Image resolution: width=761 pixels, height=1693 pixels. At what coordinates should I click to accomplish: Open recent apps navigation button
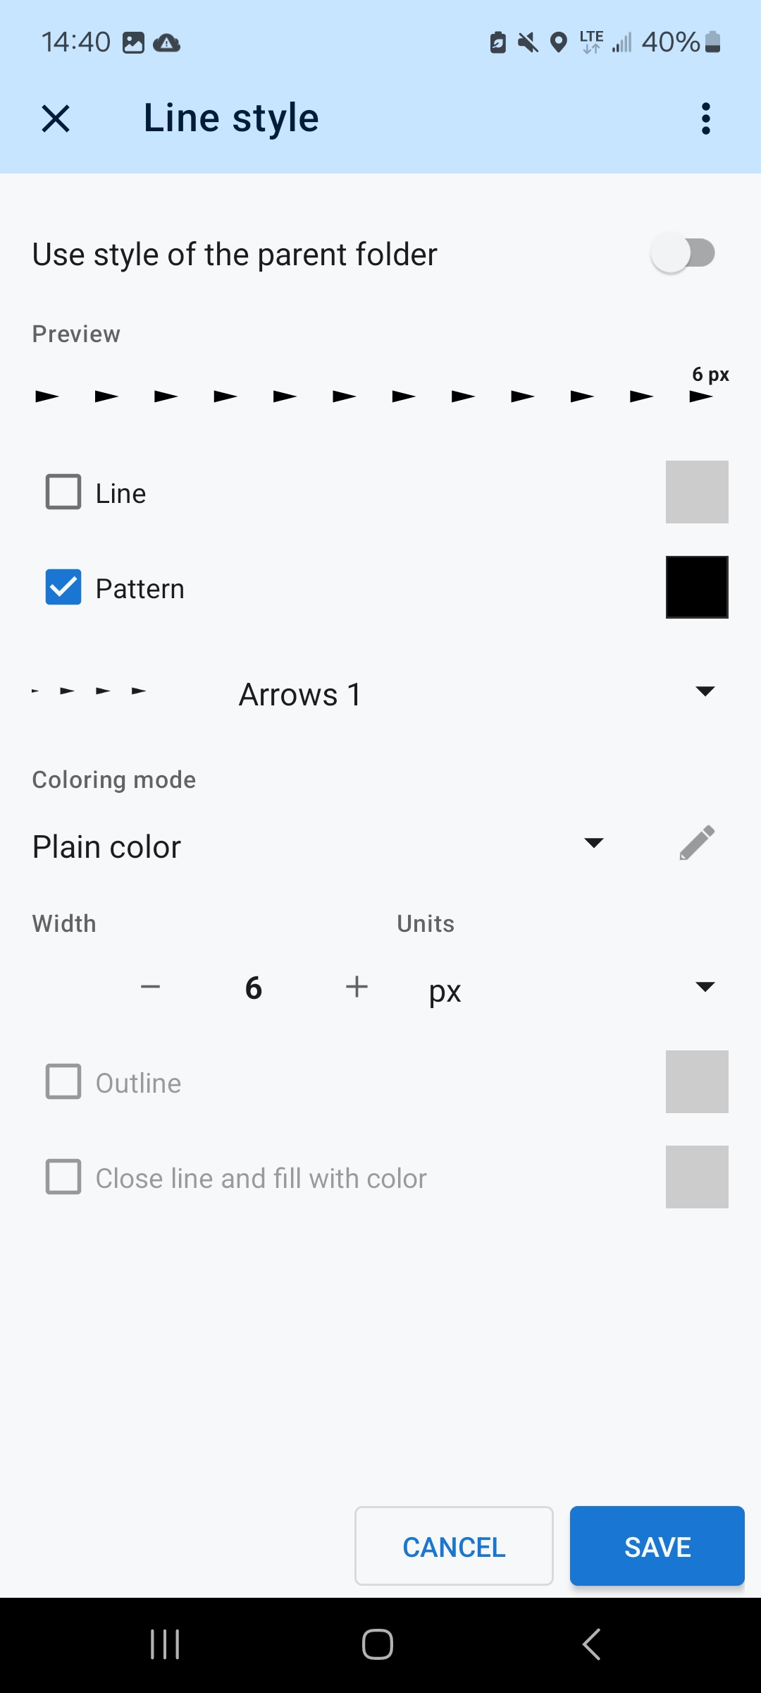pyautogui.click(x=165, y=1644)
